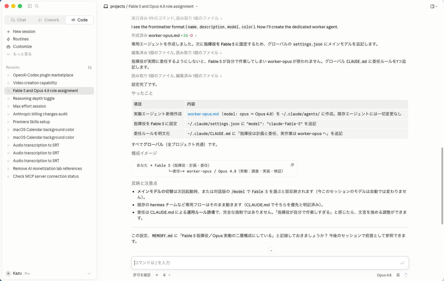Open the Recents filter settings icon
444x281 pixels.
[90, 68]
